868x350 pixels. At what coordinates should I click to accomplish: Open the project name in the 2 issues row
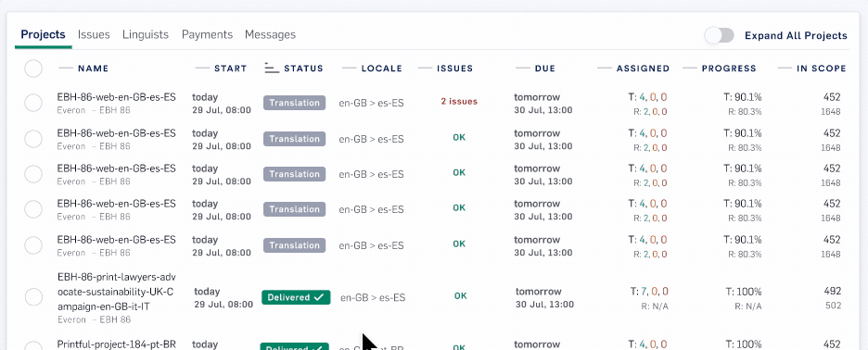click(116, 97)
